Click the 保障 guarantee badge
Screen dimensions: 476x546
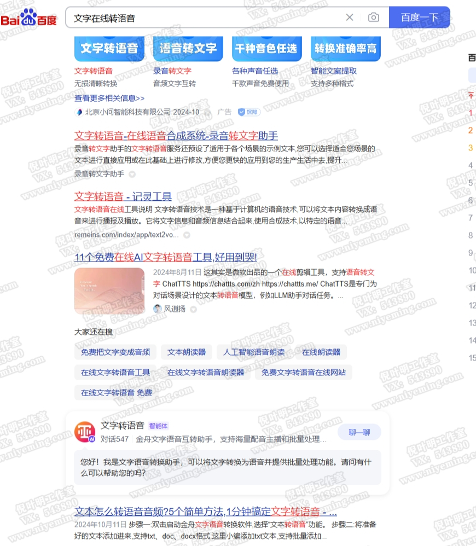pos(248,112)
